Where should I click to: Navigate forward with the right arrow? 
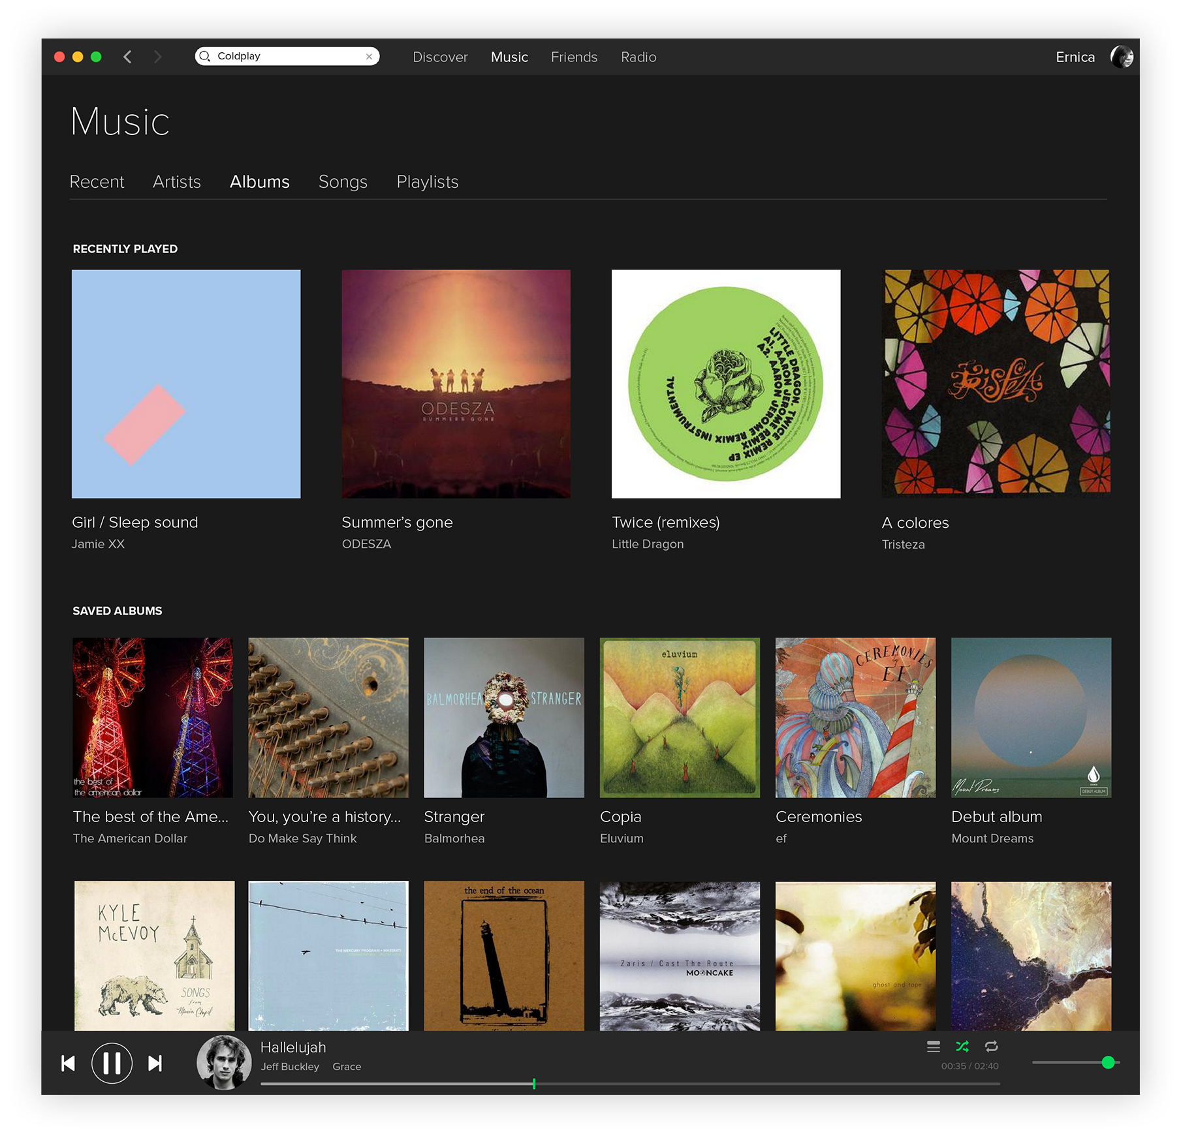coord(157,57)
